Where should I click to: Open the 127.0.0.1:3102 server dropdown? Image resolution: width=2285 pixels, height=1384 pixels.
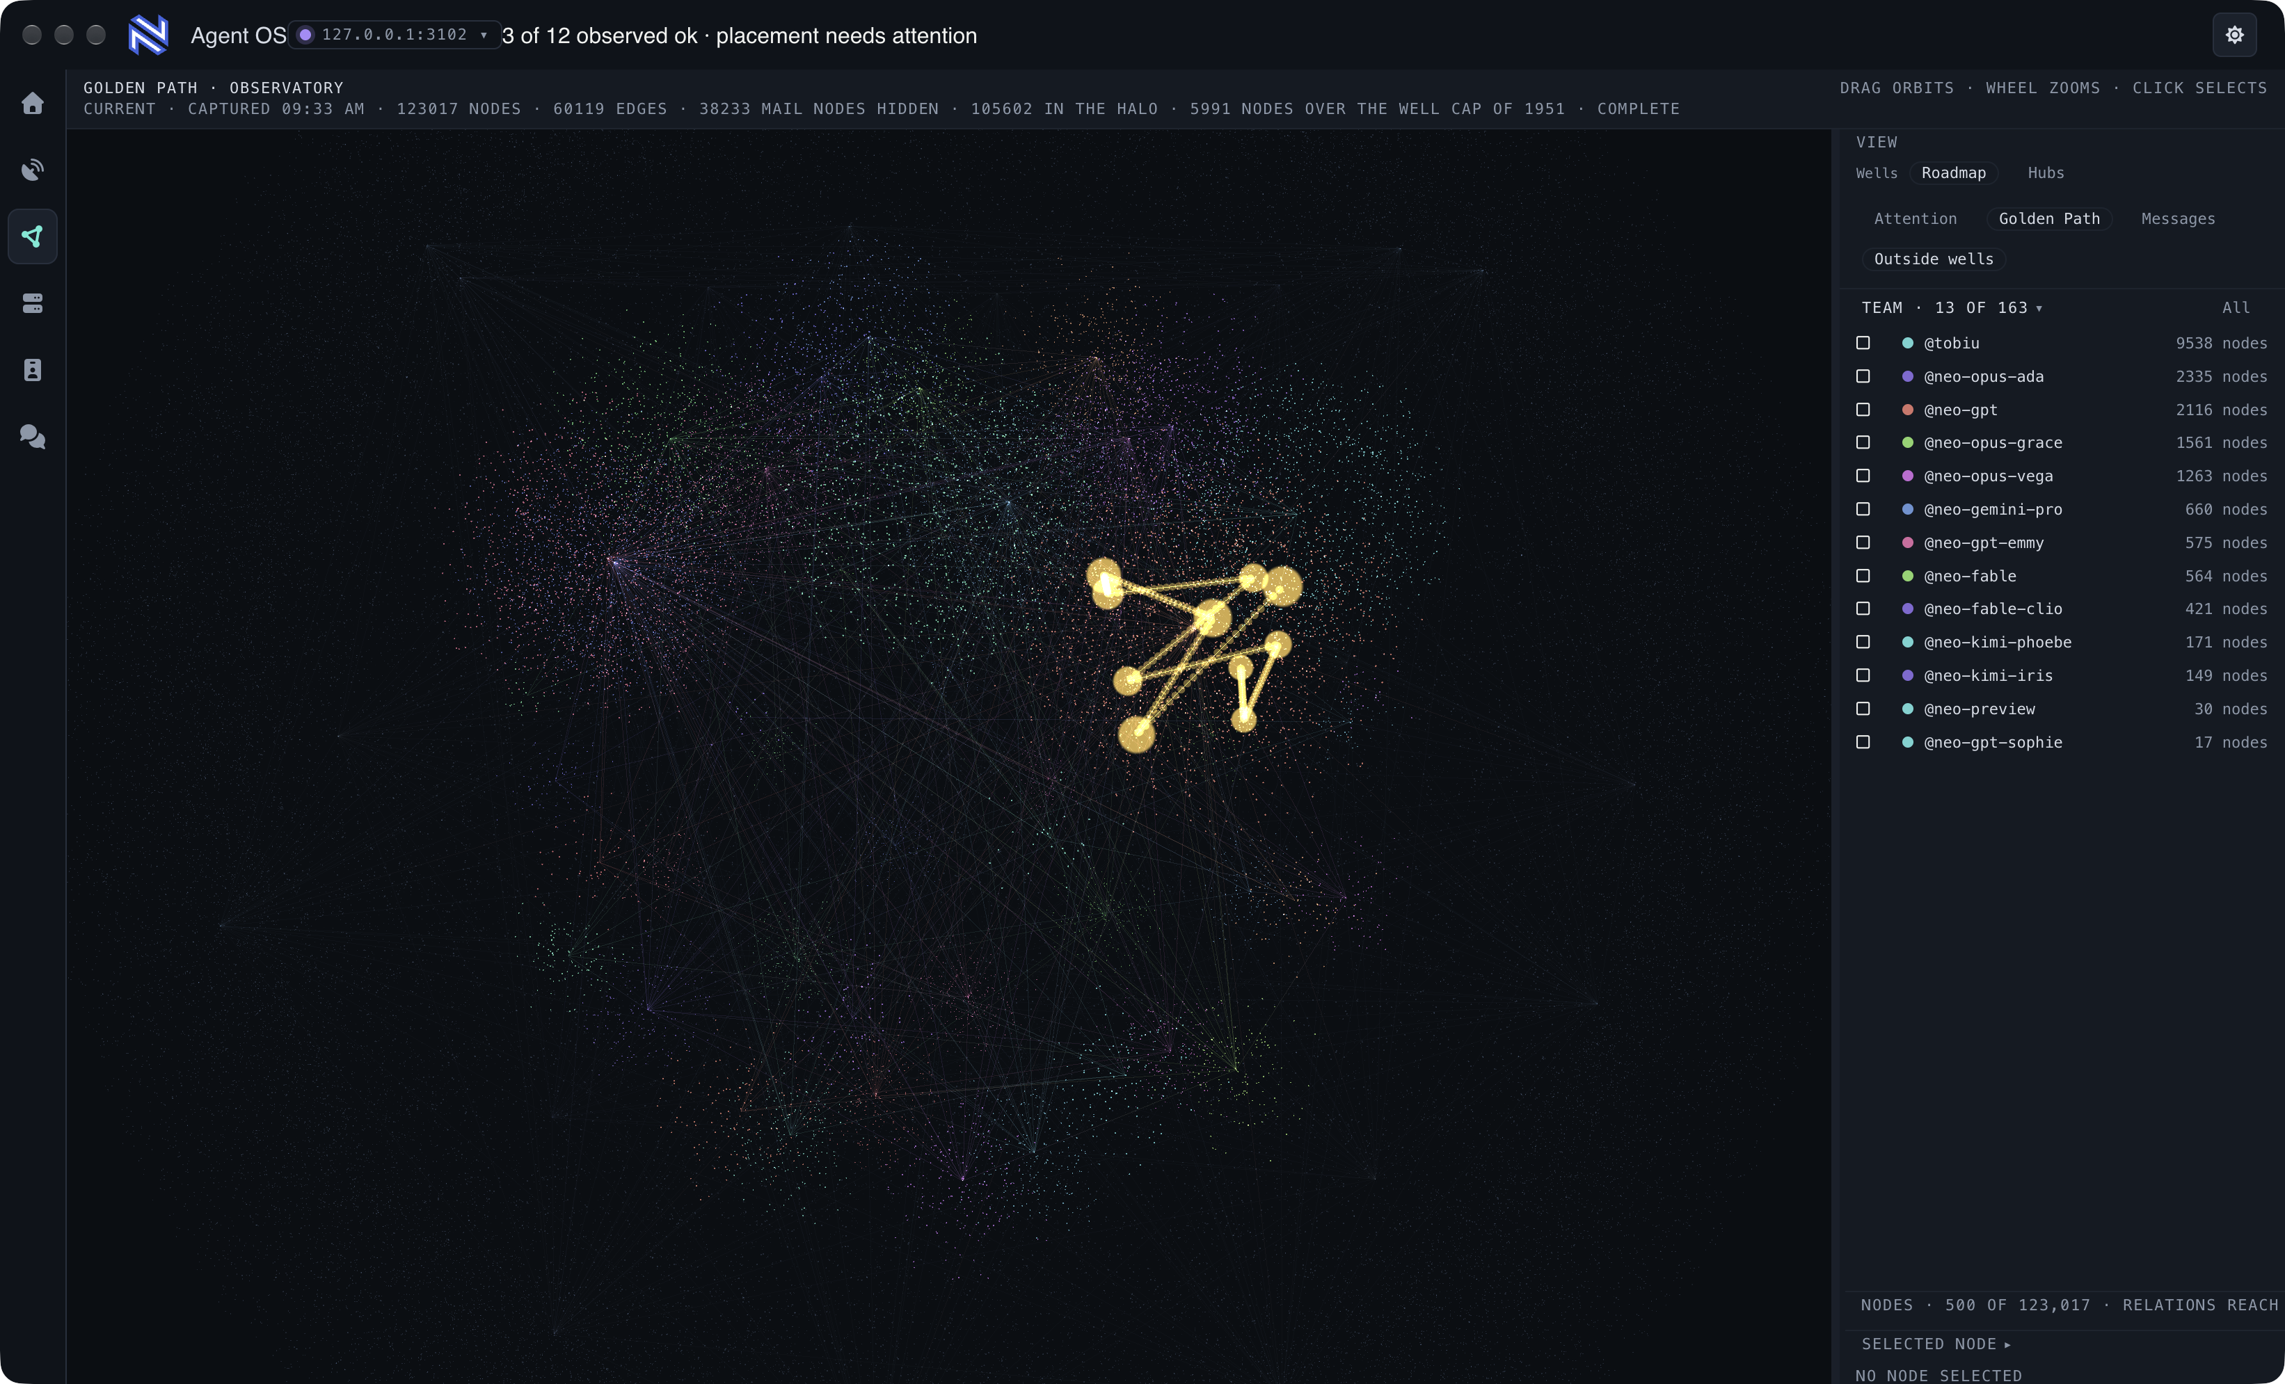394,35
